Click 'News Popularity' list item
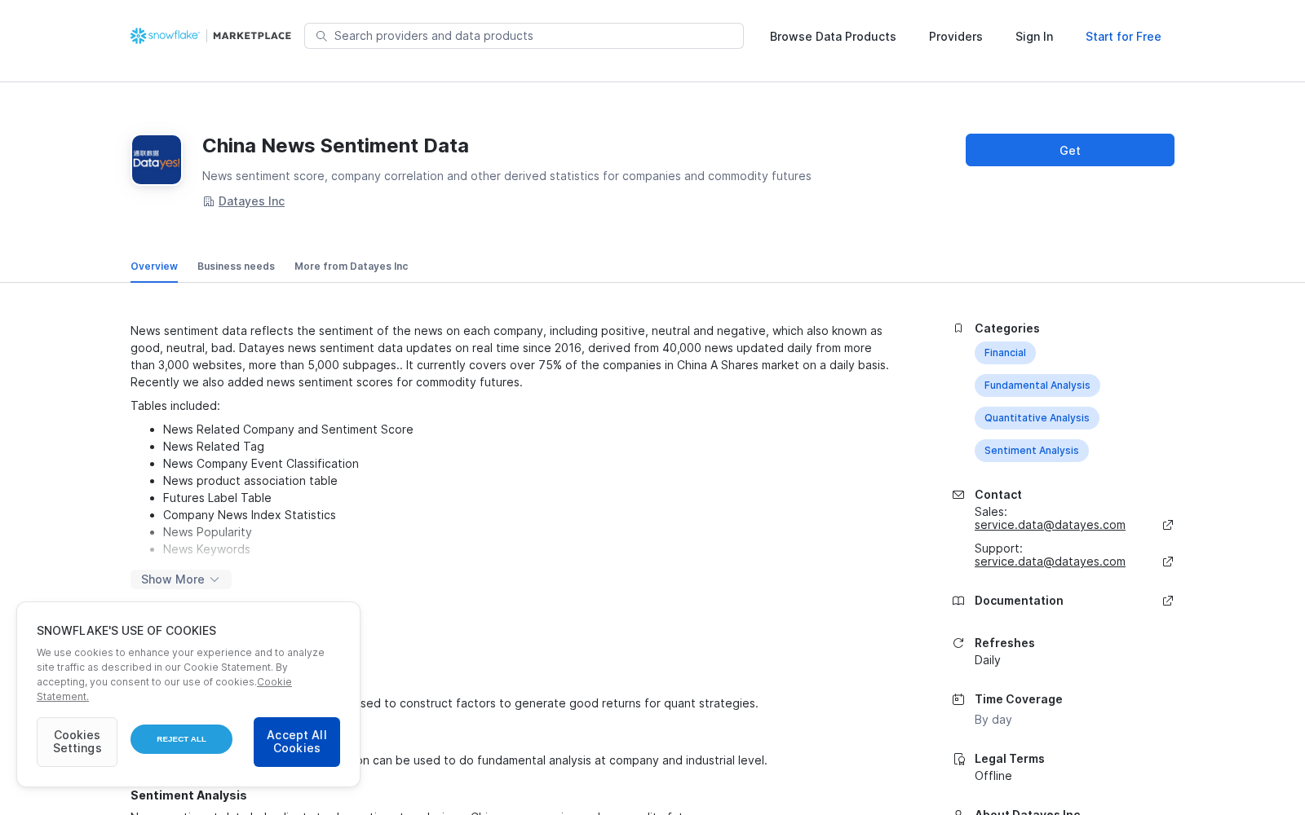Image resolution: width=1305 pixels, height=815 pixels. pos(207,532)
